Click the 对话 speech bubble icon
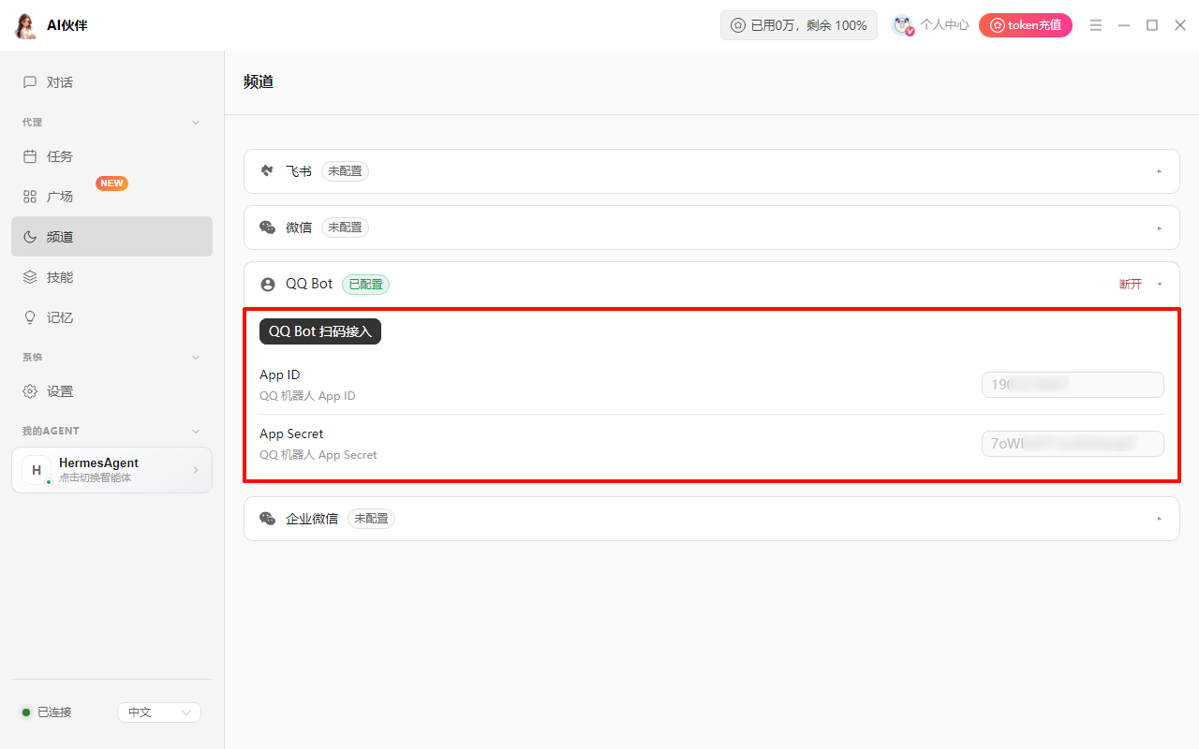This screenshot has height=749, width=1199. click(30, 82)
